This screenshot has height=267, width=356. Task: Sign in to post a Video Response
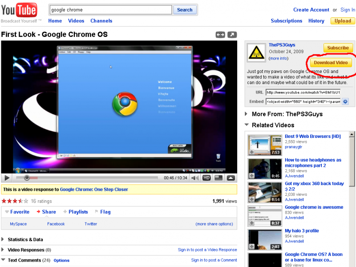(x=207, y=250)
